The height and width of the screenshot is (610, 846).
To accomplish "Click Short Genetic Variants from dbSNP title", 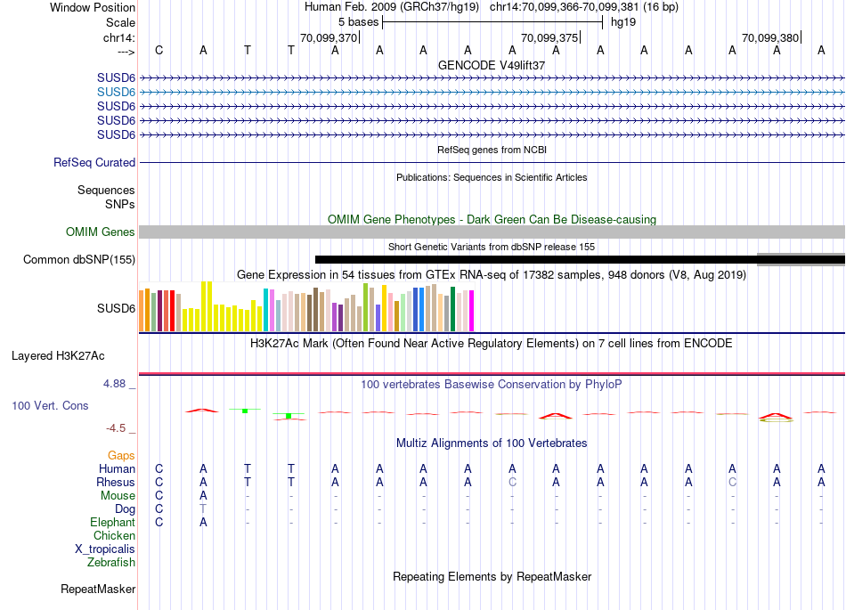I will pos(492,247).
